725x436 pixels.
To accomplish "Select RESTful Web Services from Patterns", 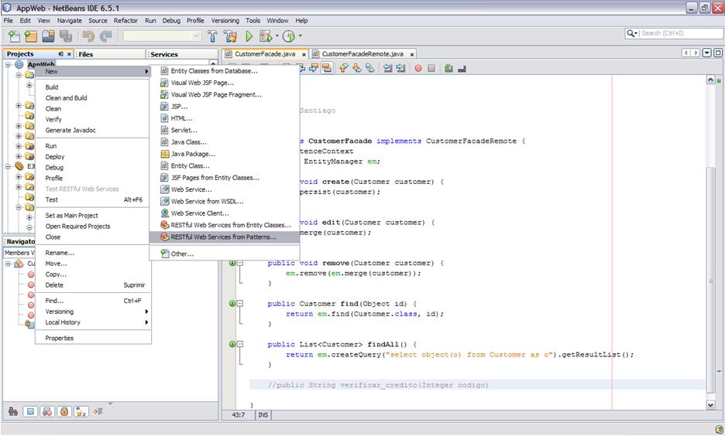I will (223, 237).
